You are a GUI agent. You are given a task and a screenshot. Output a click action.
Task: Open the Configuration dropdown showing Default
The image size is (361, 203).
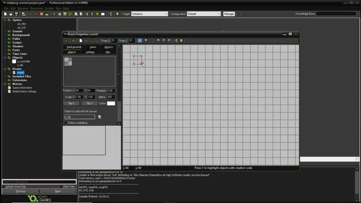tap(204, 14)
